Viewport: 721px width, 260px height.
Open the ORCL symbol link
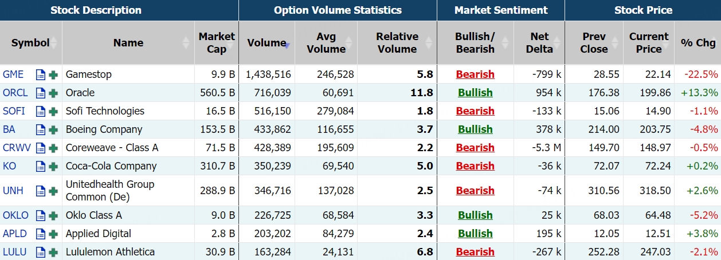[15, 93]
